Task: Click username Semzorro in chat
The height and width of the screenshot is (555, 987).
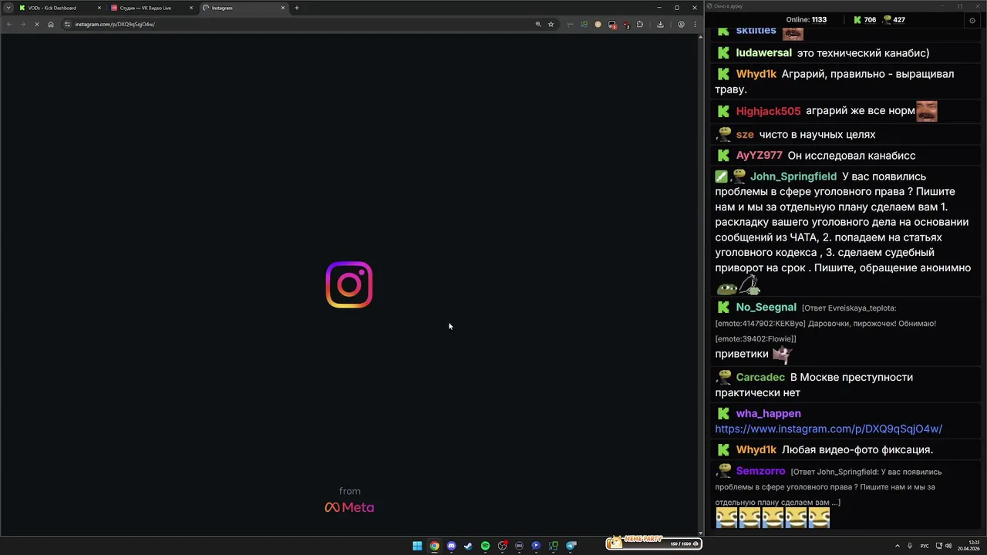Action: pos(760,471)
